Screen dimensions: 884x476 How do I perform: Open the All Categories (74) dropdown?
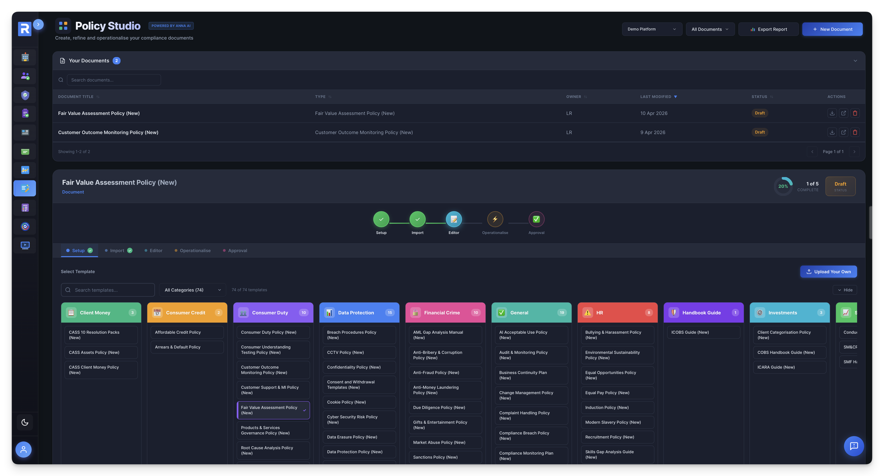pyautogui.click(x=192, y=290)
